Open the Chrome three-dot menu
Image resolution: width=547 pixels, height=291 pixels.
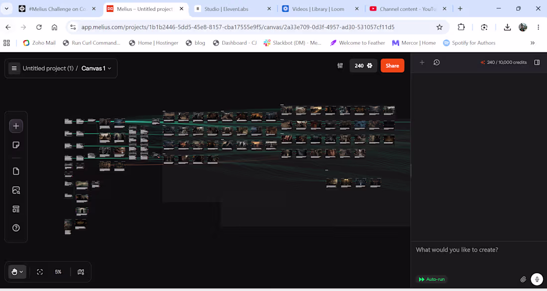click(x=538, y=27)
